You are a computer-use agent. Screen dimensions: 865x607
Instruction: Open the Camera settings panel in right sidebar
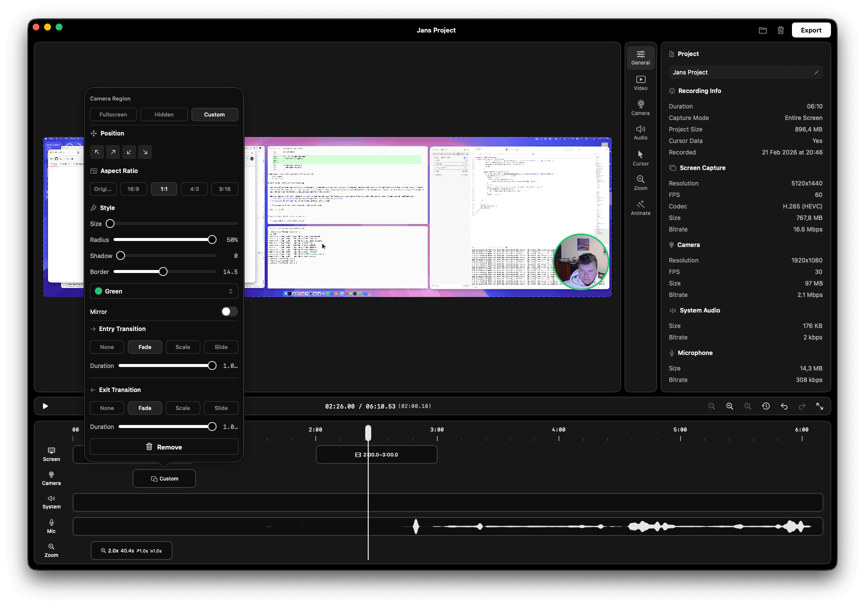(x=640, y=107)
